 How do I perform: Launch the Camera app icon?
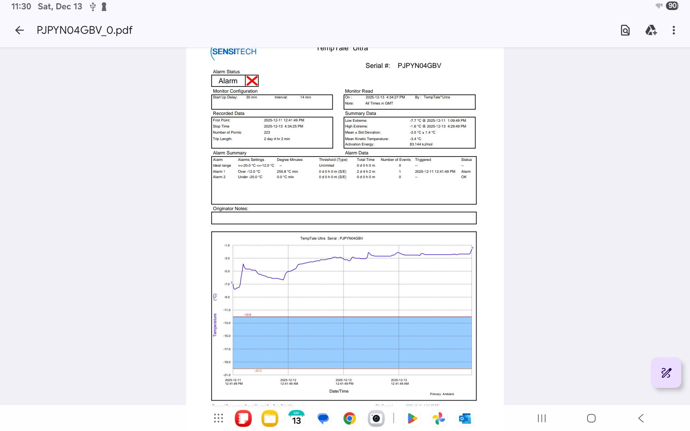pyautogui.click(x=376, y=418)
